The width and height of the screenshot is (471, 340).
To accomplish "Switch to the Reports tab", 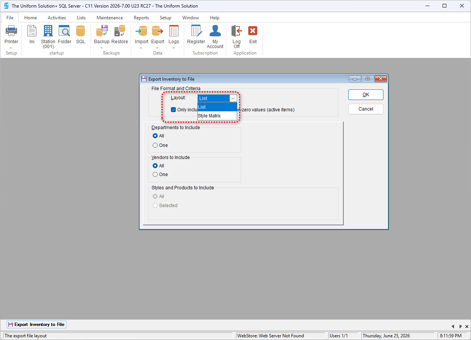I will coord(141,17).
